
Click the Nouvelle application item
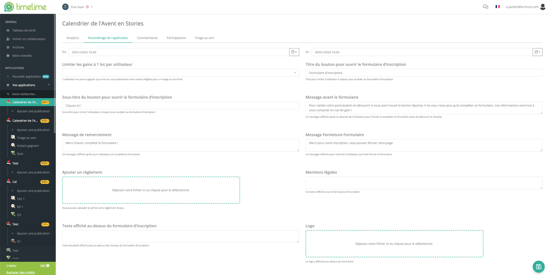point(27,76)
